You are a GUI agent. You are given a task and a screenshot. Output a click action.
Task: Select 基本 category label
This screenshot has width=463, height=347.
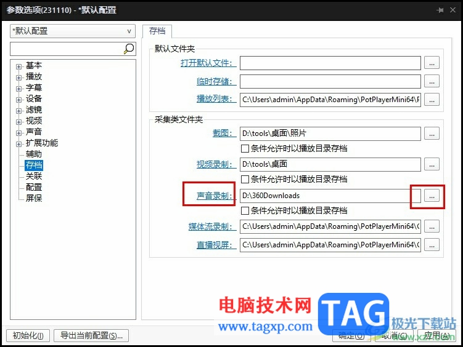click(x=34, y=65)
